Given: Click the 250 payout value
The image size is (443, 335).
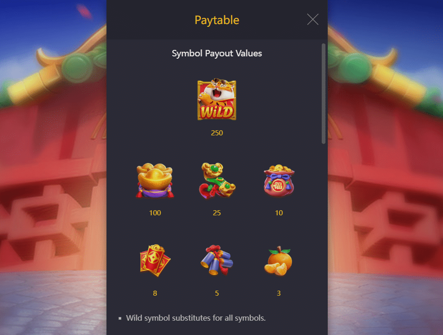Looking at the screenshot, I should click(217, 133).
